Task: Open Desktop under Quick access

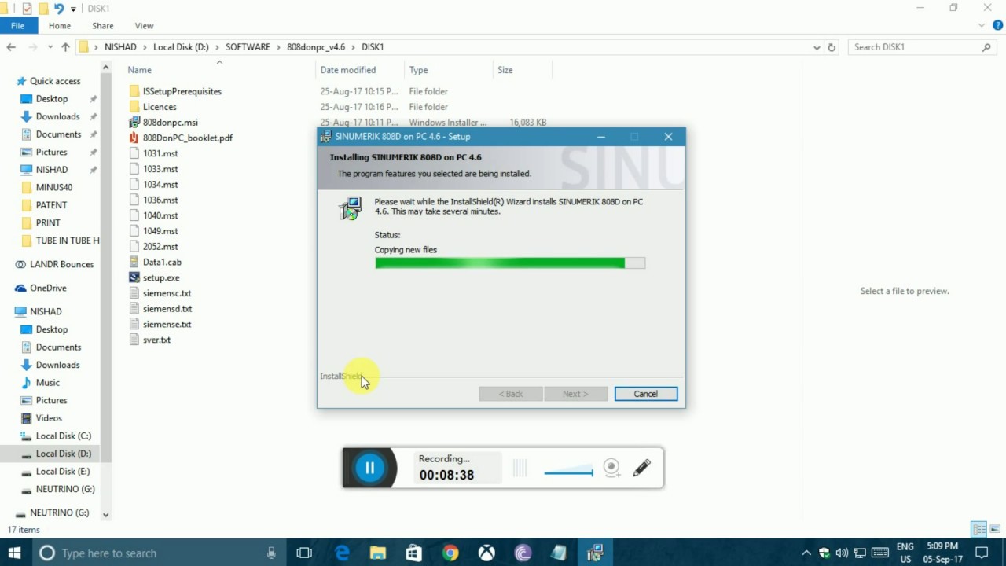Action: click(52, 99)
